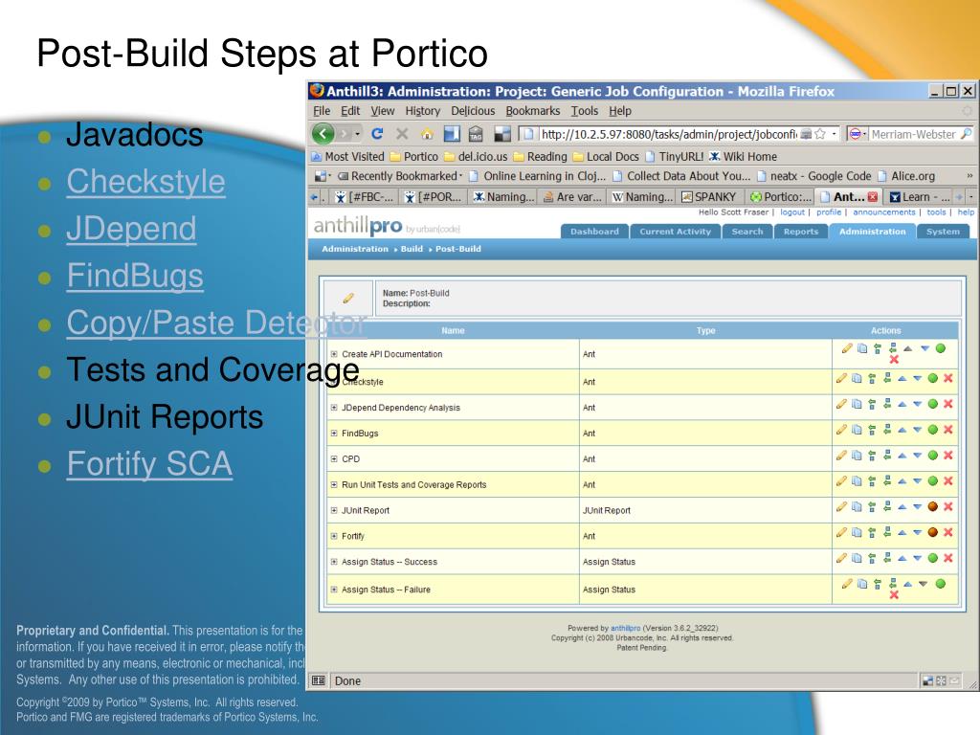
Task: Open the Tools menu in Firefox
Action: click(585, 111)
